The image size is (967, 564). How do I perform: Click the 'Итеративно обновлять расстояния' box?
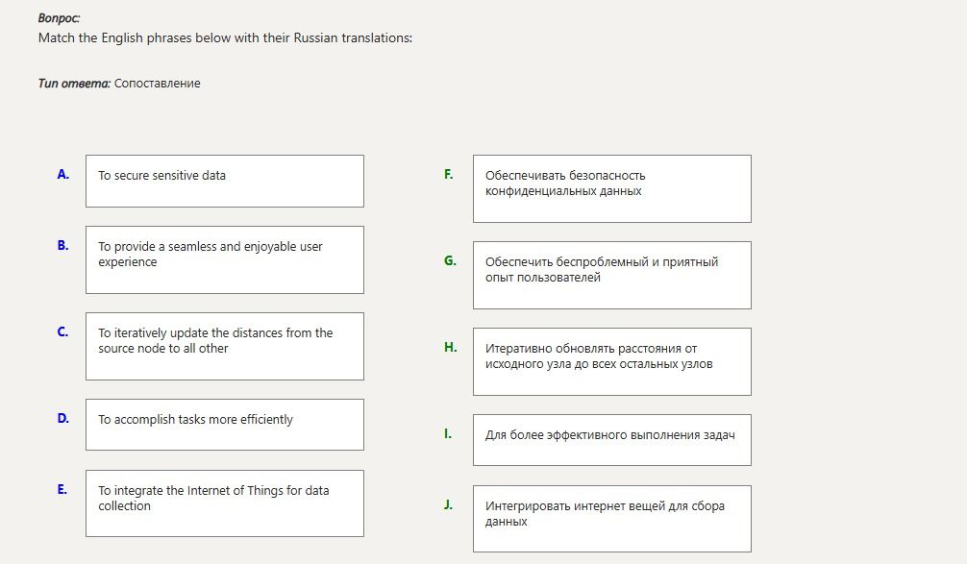tap(611, 362)
